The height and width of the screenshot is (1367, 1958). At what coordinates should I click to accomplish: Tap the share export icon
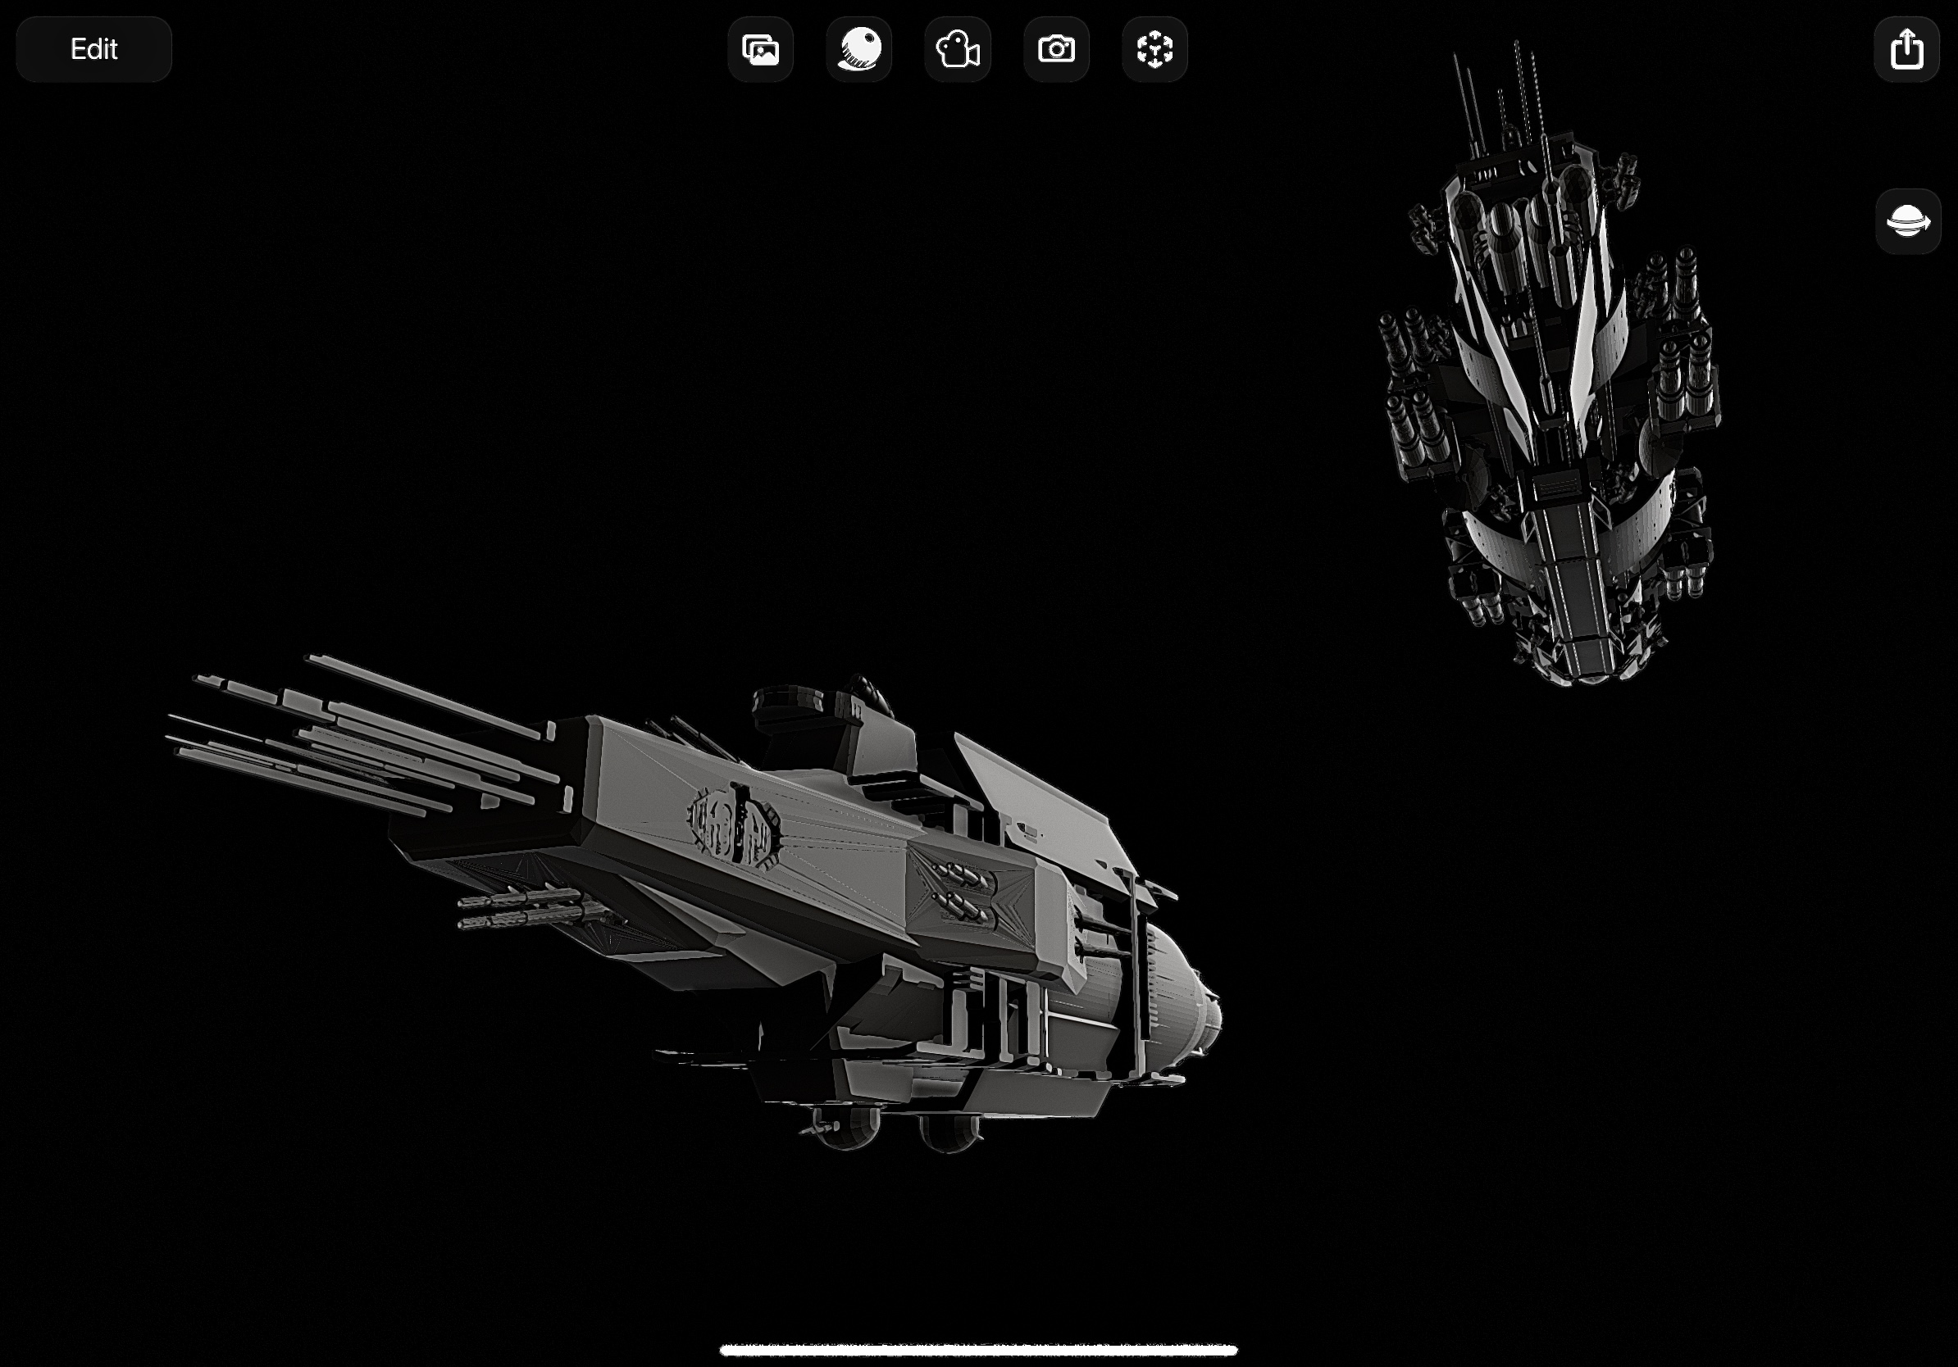click(1907, 49)
